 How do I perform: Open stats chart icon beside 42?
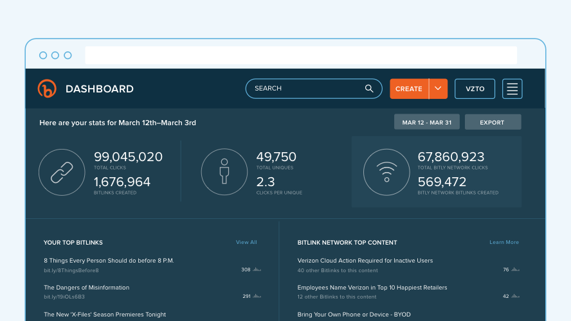click(x=515, y=296)
